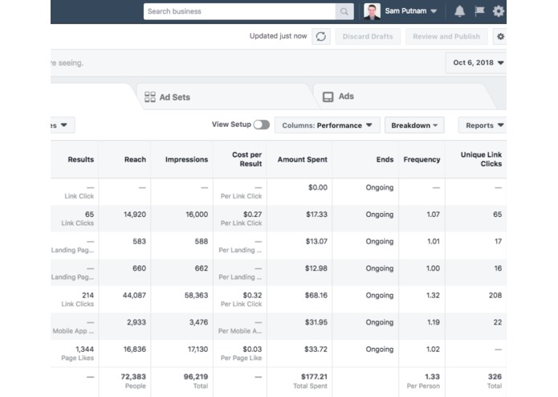
Task: Click the $177.21 Total Spent
Action: (314, 377)
